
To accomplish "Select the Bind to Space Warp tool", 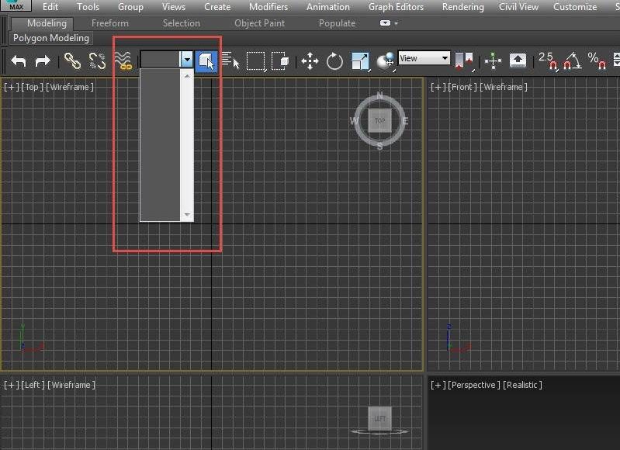I will [123, 61].
